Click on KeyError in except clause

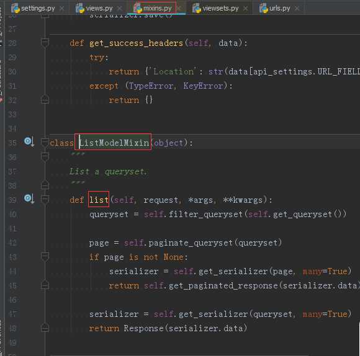[203, 86]
